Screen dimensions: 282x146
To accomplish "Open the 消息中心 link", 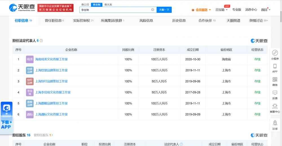I will (251, 10).
